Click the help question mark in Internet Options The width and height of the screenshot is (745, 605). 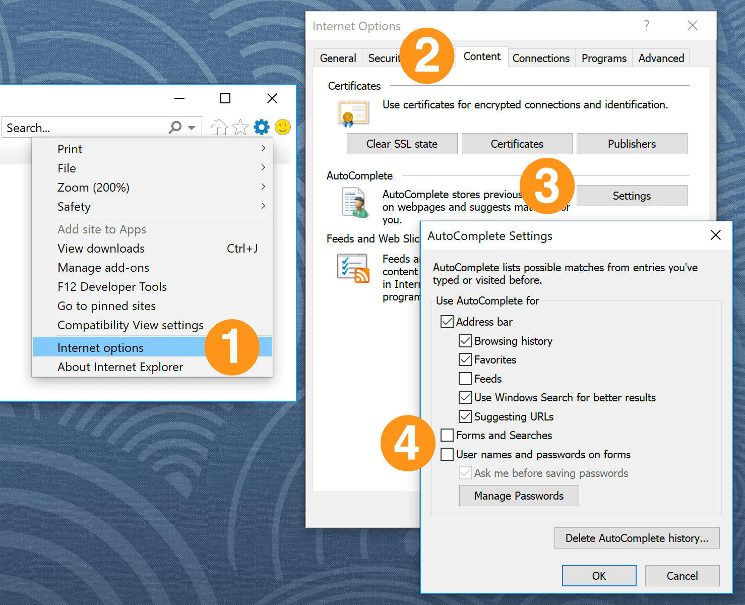(x=647, y=25)
